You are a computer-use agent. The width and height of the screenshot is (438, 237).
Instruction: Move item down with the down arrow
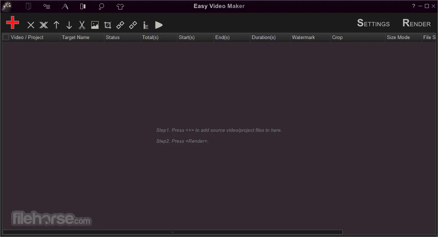click(x=69, y=25)
